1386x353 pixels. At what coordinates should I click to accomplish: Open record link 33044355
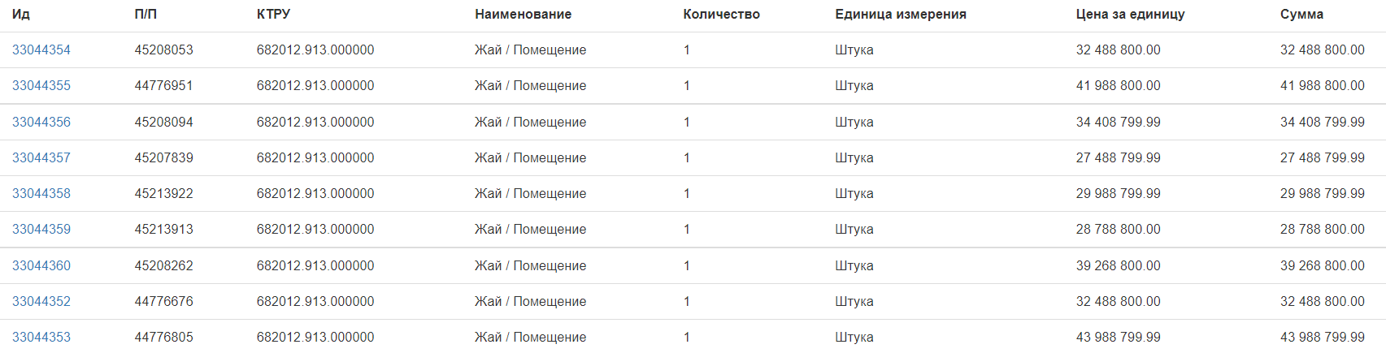click(41, 86)
